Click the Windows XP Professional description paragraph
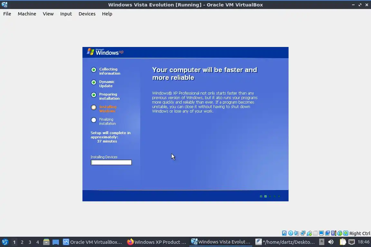The image size is (371, 247). pos(205,102)
